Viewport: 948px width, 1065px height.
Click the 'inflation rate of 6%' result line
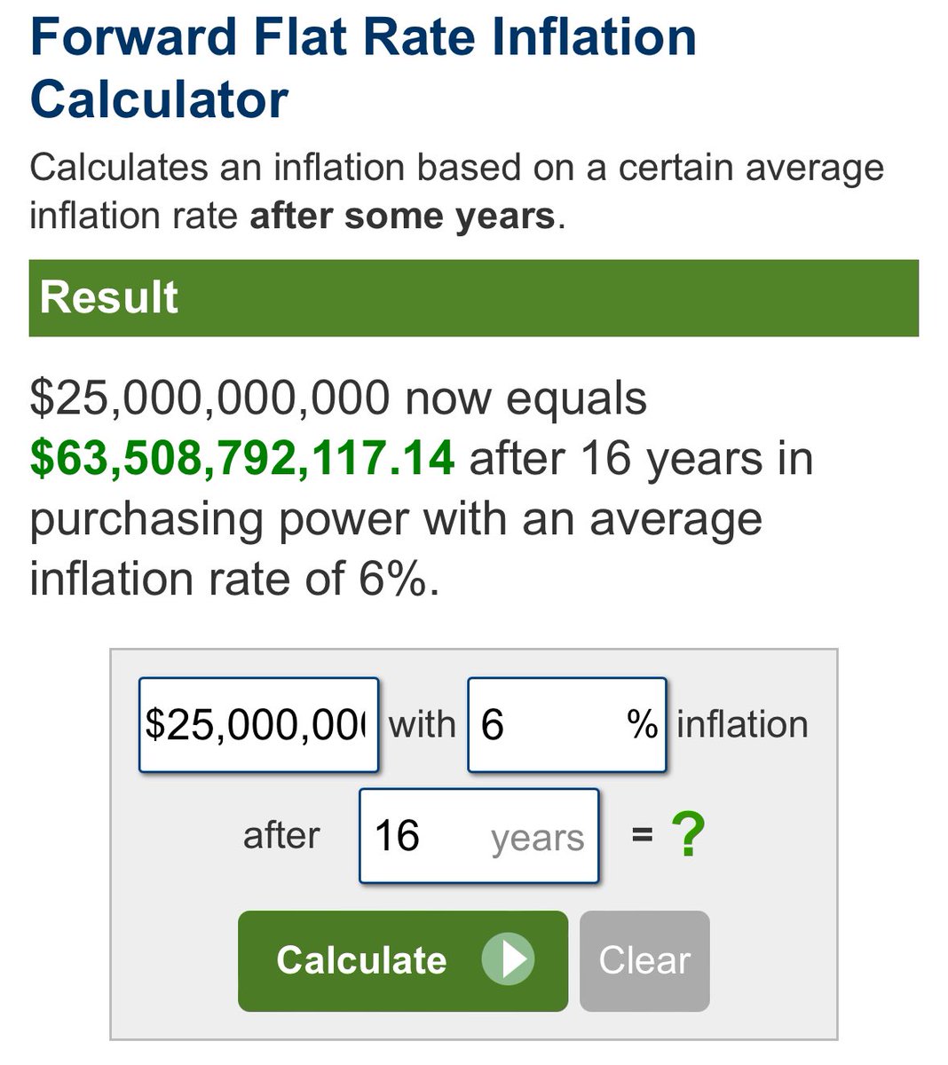[234, 580]
